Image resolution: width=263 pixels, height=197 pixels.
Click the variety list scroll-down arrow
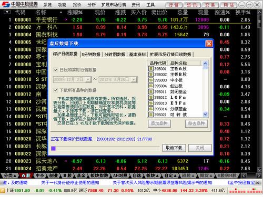205,115
